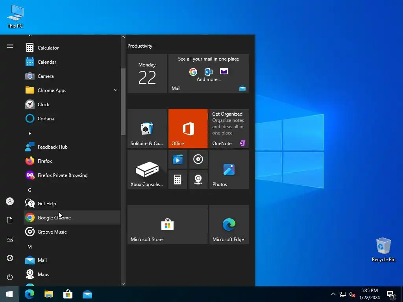403x302 pixels.
Task: Open Groove Music in the app list
Action: [x=72, y=232]
